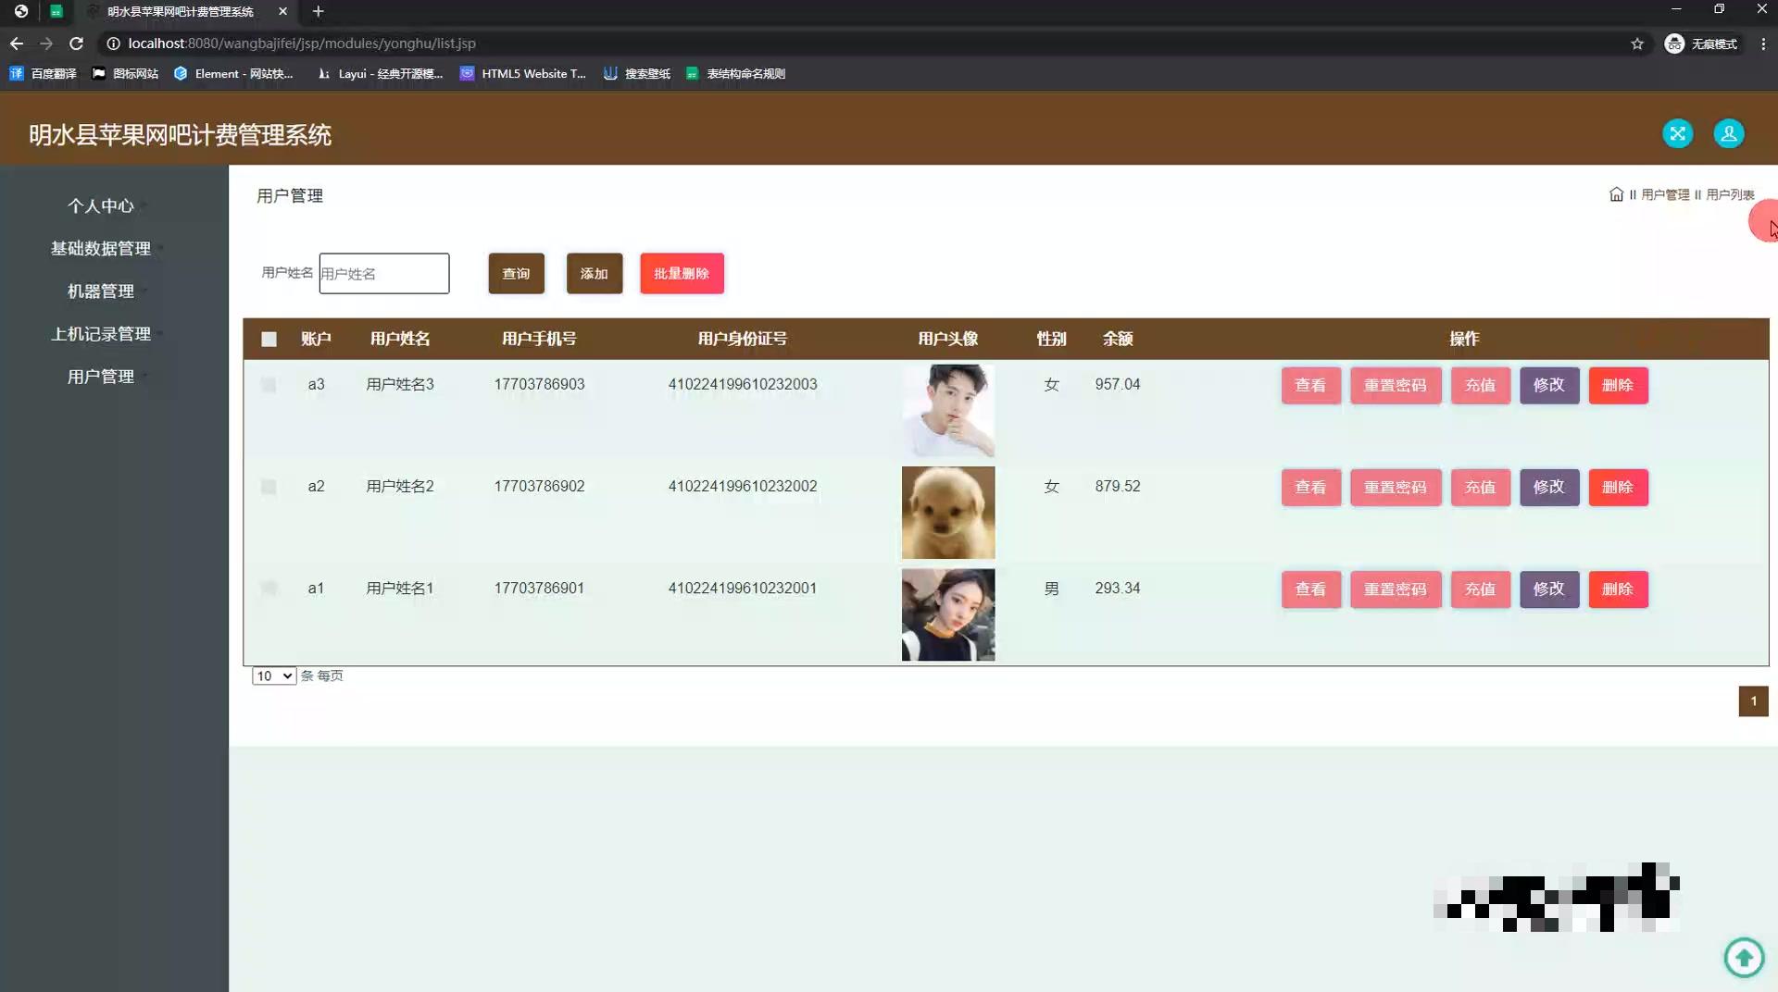
Task: Expand the 机器管理 sidebar section
Action: tap(100, 291)
